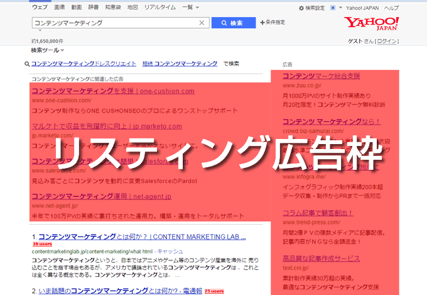Open the キャッシュ cached page link
Viewport: 427px width, 295px height.
click(170, 252)
